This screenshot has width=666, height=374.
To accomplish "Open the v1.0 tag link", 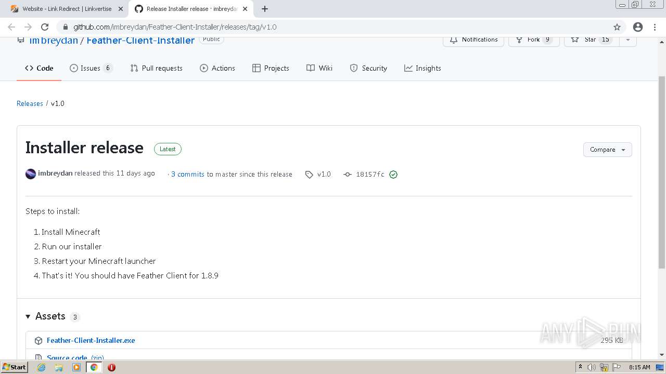I will 318,175.
